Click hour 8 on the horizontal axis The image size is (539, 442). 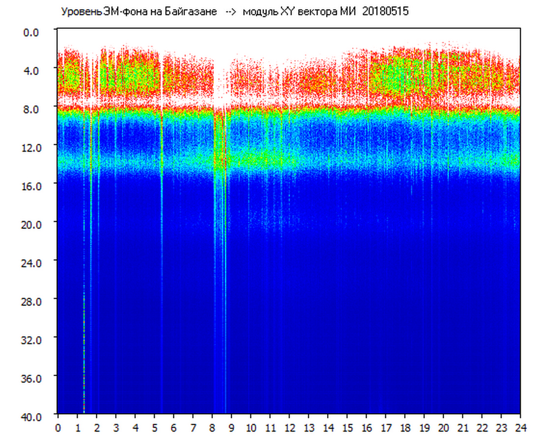coord(212,428)
